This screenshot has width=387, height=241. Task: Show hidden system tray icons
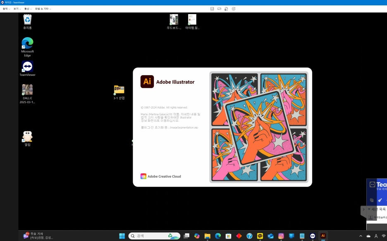(x=361, y=236)
